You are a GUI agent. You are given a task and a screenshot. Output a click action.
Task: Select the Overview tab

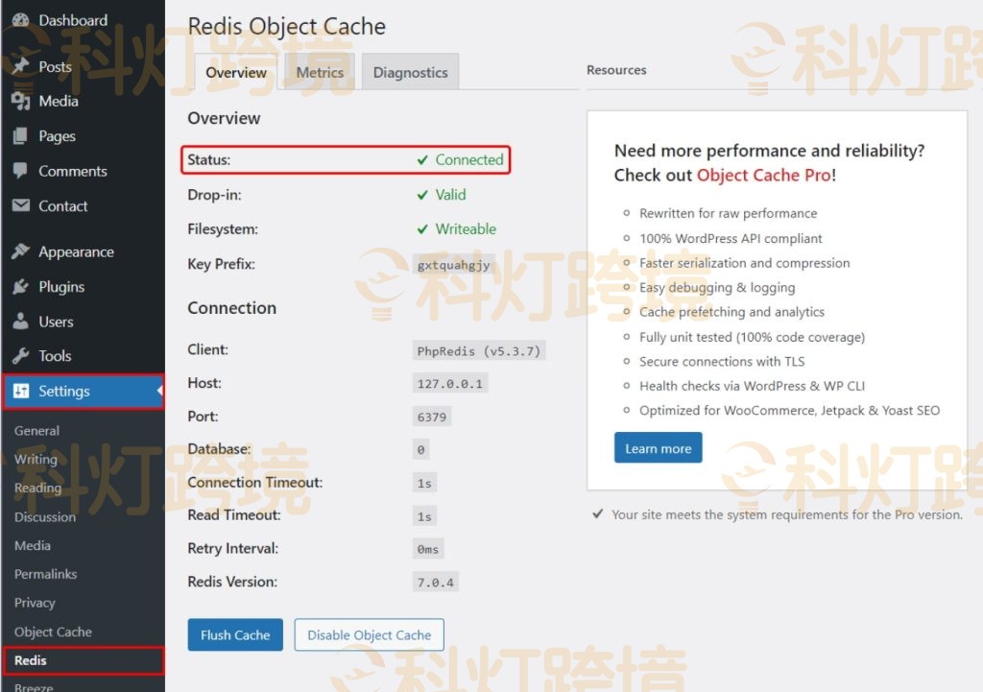pyautogui.click(x=235, y=71)
